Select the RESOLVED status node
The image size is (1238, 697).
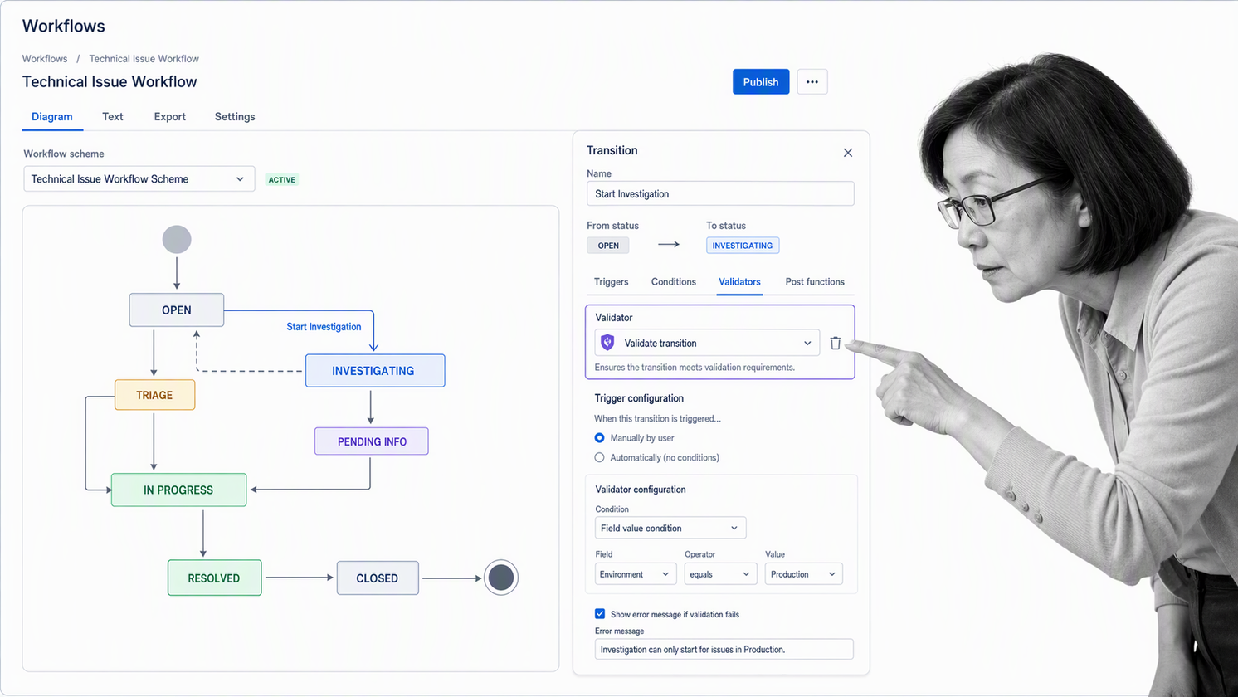(x=215, y=578)
